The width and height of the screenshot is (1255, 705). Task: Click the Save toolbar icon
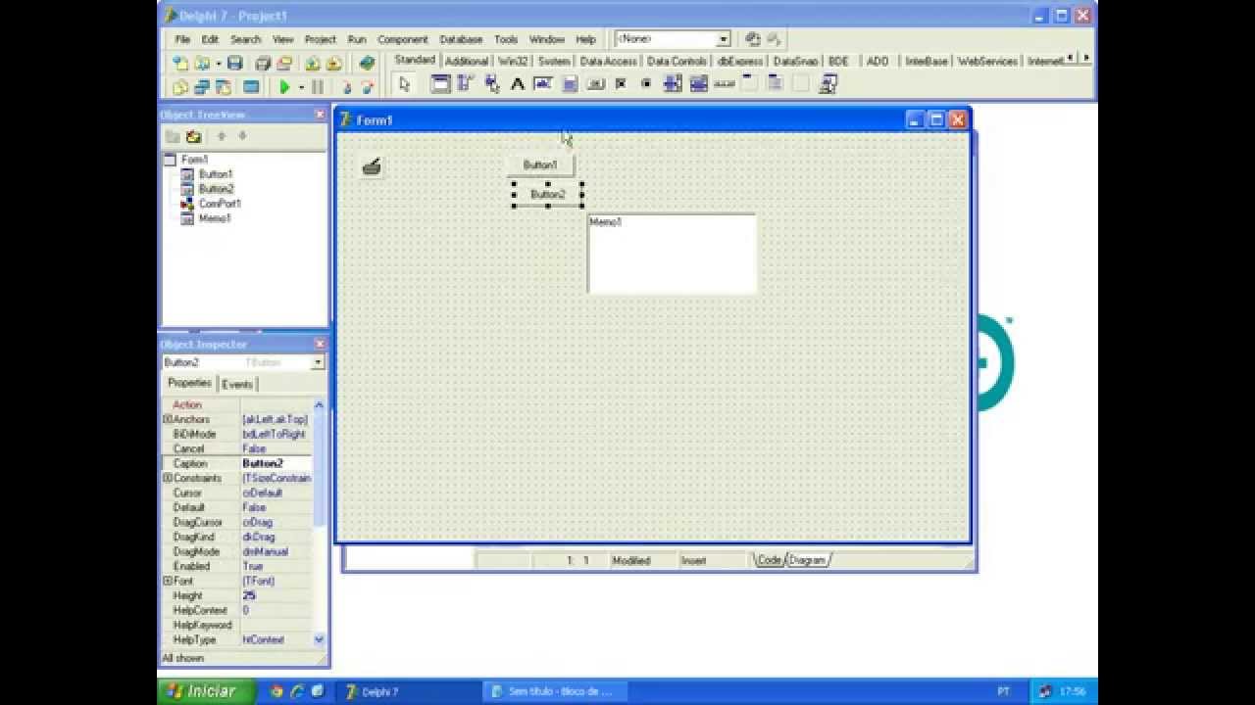point(235,63)
